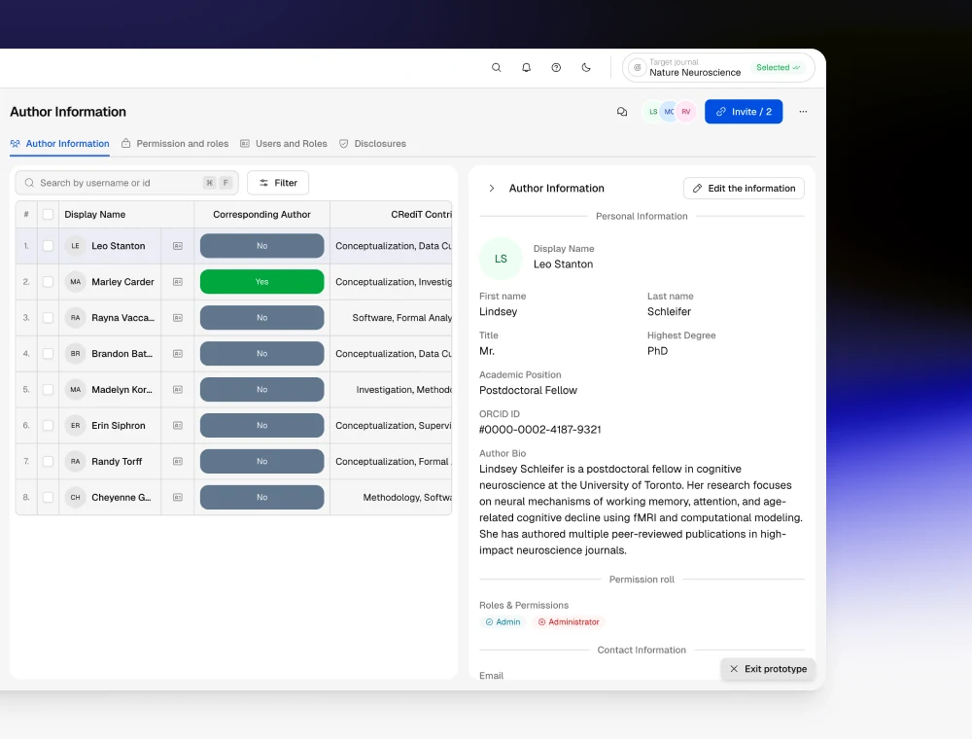The height and width of the screenshot is (739, 972).
Task: Check the box for Randy Torff
Action: click(48, 462)
